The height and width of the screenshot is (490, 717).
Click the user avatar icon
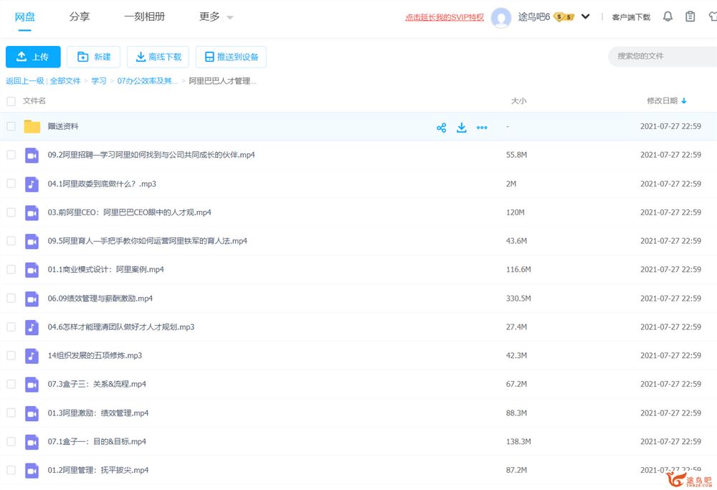click(x=502, y=17)
